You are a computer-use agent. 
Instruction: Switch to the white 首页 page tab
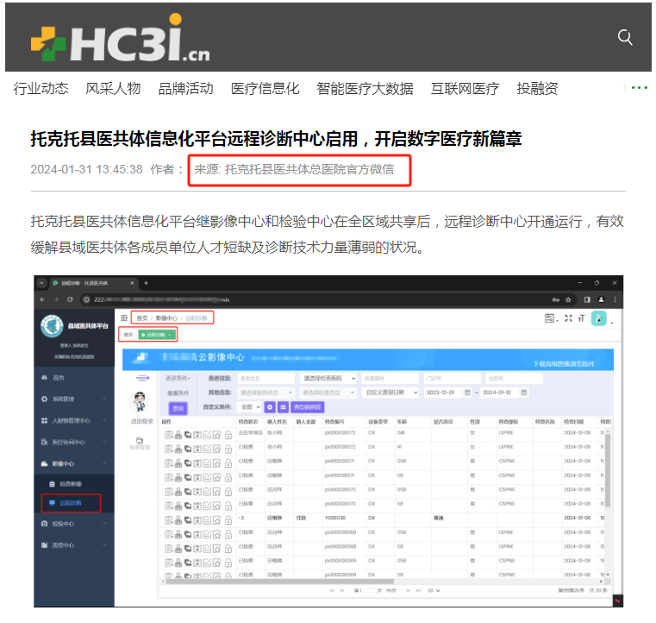point(128,335)
